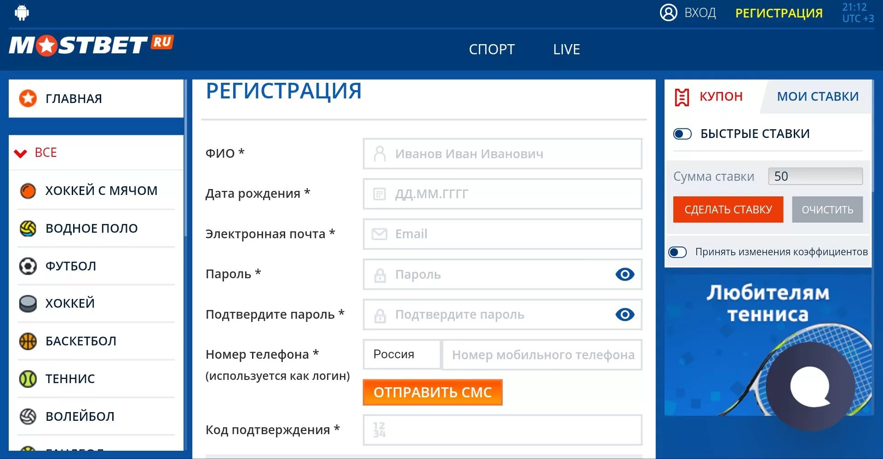Click the Код подтверждения input field
883x459 pixels.
[x=502, y=430]
